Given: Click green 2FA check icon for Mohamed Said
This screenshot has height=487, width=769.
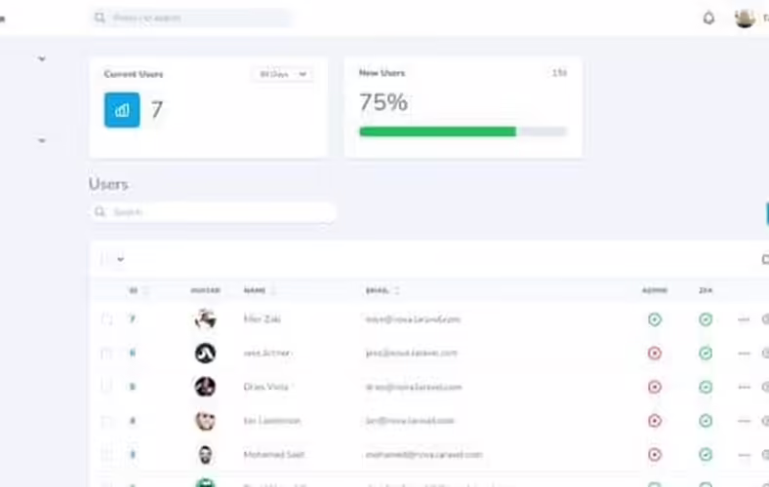Looking at the screenshot, I should click(706, 454).
